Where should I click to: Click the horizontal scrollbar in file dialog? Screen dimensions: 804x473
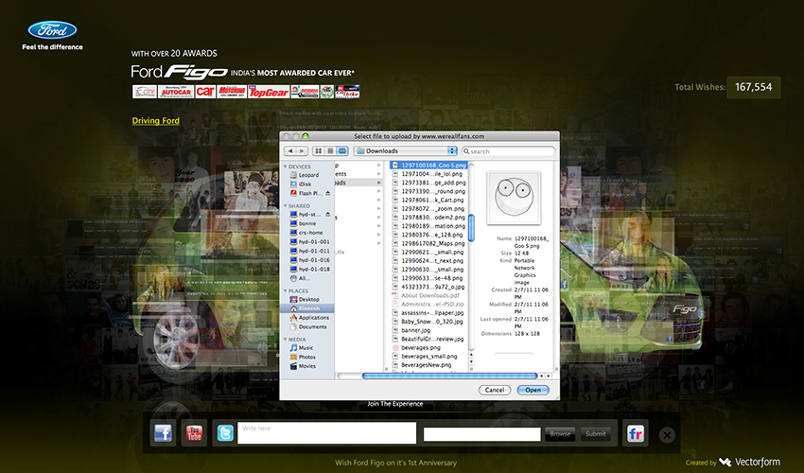tap(449, 377)
